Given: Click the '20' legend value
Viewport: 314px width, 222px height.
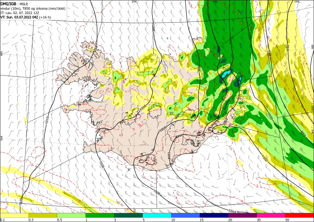Looking at the screenshot, I should [230, 220].
